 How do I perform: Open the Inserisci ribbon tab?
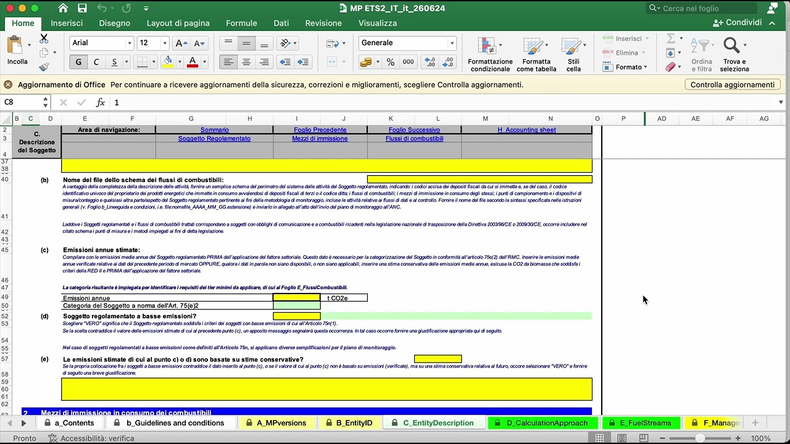click(67, 23)
